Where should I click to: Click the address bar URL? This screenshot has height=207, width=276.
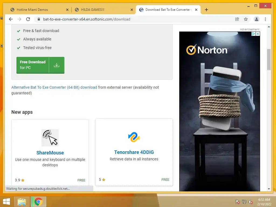(x=87, y=19)
